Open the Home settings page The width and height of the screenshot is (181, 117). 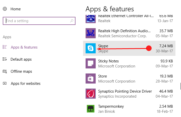15,9
